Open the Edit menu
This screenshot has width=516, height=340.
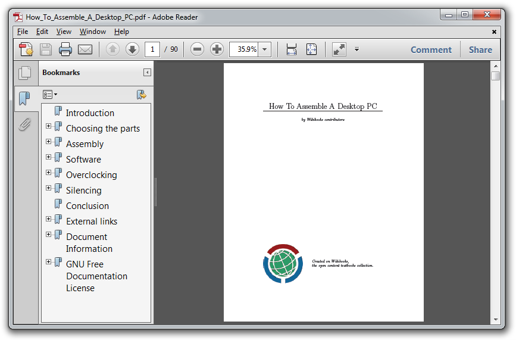click(42, 32)
